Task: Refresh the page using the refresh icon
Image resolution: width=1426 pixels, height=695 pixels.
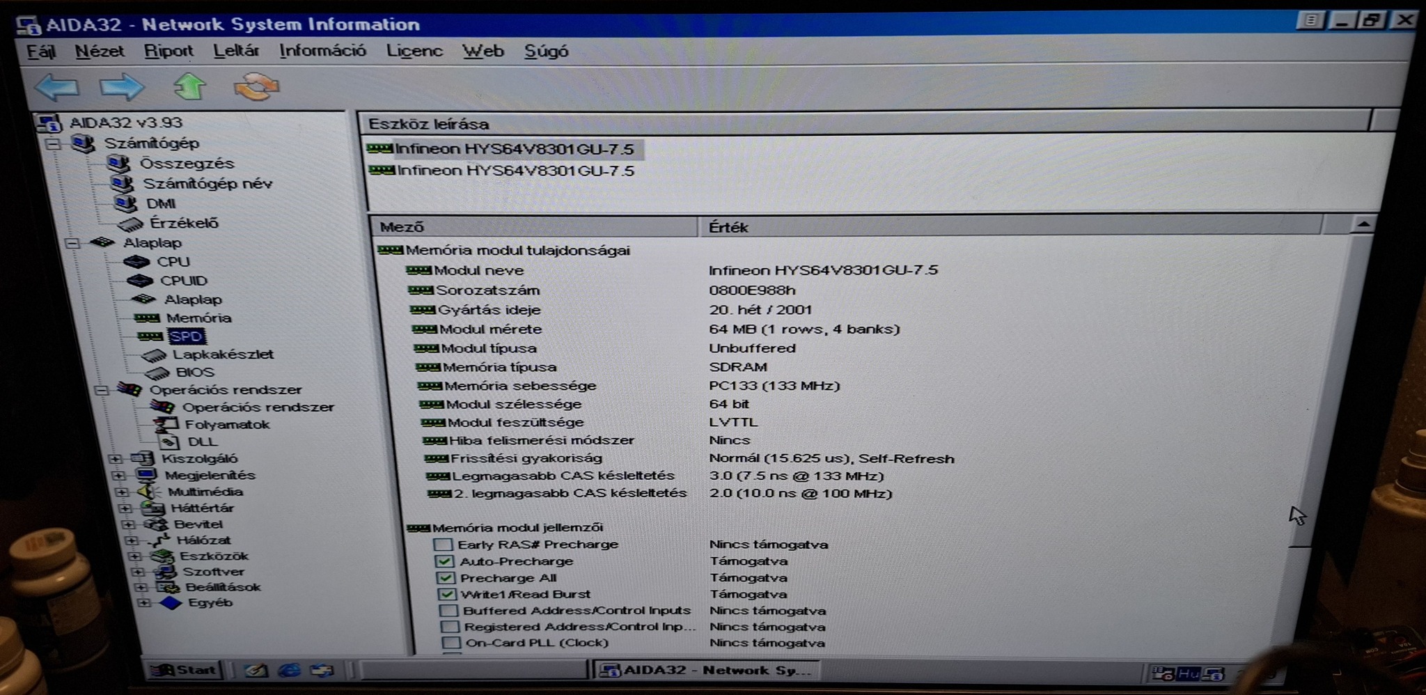Action: click(256, 87)
